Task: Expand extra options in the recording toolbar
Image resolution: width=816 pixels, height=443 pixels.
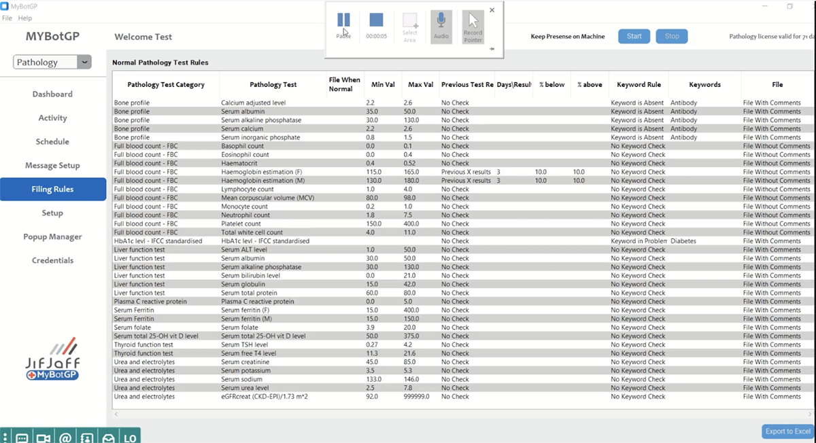Action: [x=492, y=48]
